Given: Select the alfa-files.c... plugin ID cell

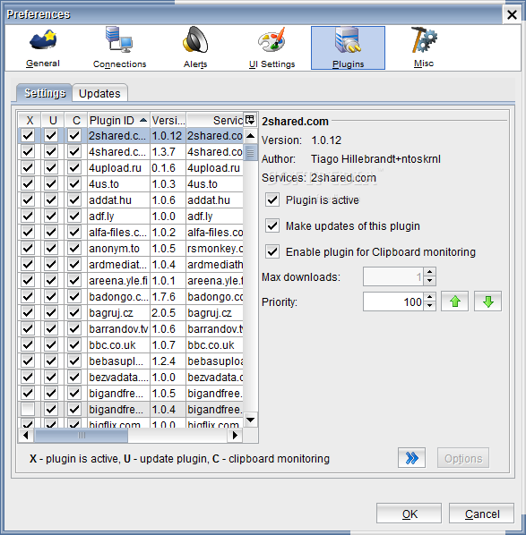Looking at the screenshot, I should tap(118, 232).
